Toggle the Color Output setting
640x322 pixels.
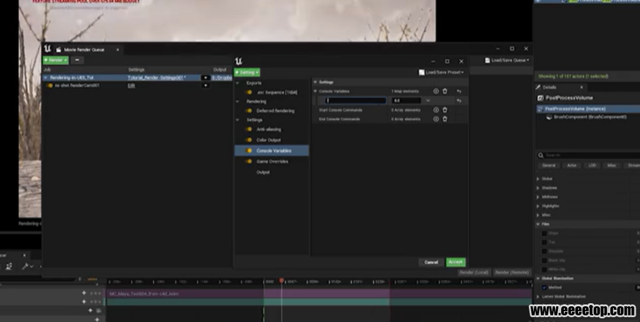pos(248,140)
